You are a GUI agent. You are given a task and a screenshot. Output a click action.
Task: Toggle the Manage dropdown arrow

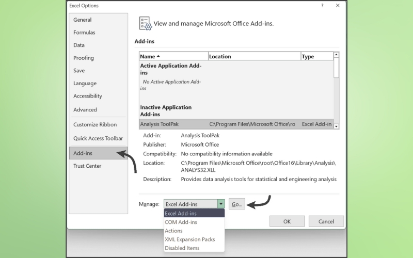[x=221, y=204]
